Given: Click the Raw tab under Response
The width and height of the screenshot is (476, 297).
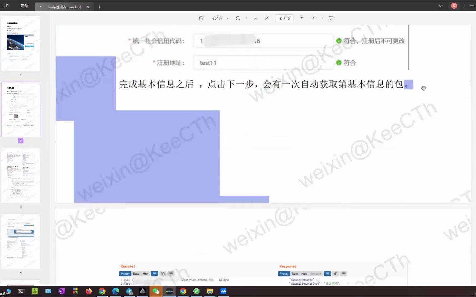Looking at the screenshot, I should [x=295, y=274].
